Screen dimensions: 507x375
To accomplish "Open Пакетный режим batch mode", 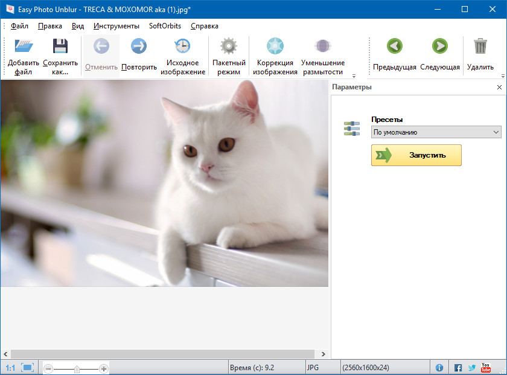I will (229, 47).
